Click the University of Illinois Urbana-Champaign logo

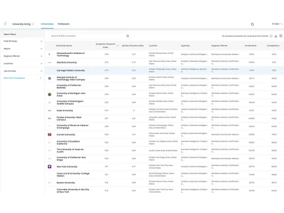point(49,126)
